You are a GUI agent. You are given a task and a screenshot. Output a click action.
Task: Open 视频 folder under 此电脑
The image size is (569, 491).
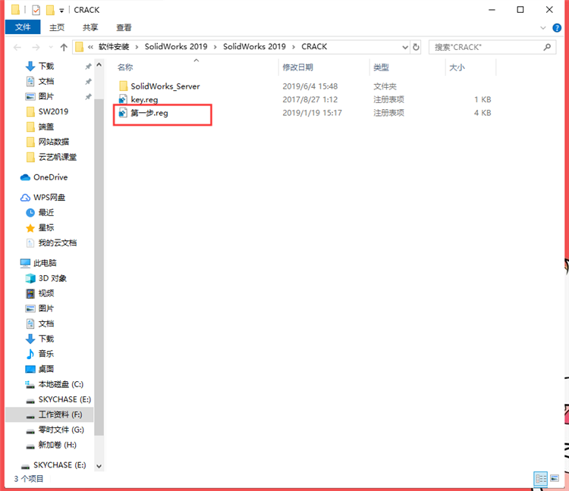46,293
